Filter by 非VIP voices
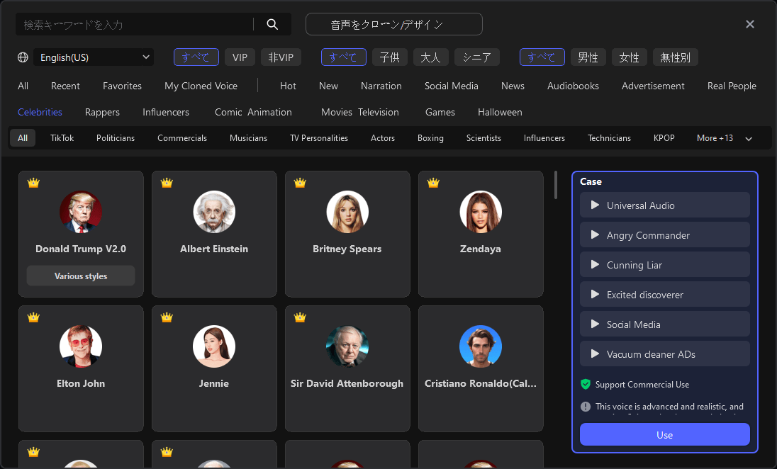The image size is (777, 469). [x=281, y=57]
